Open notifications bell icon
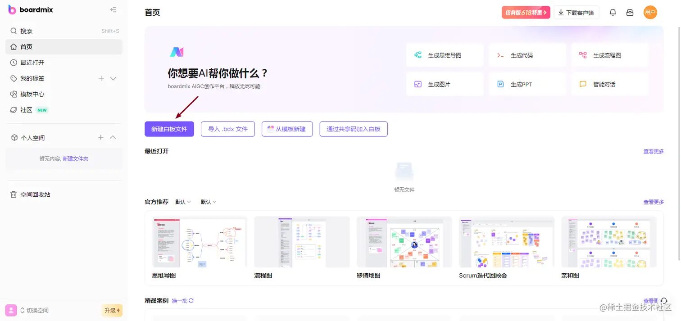Viewport: 681px width, 321px height. pos(613,13)
